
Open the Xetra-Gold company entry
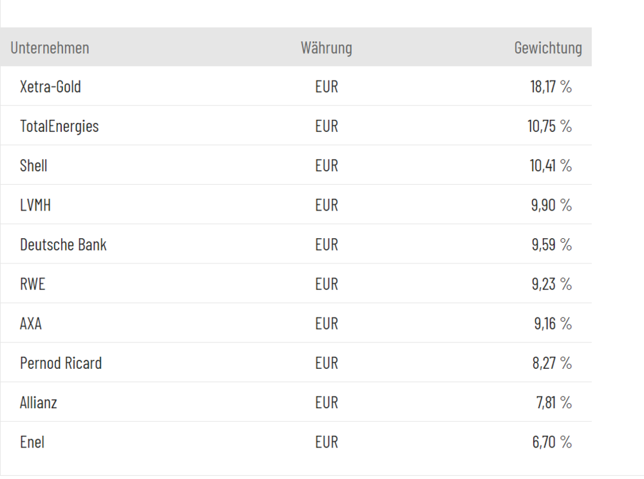click(50, 86)
